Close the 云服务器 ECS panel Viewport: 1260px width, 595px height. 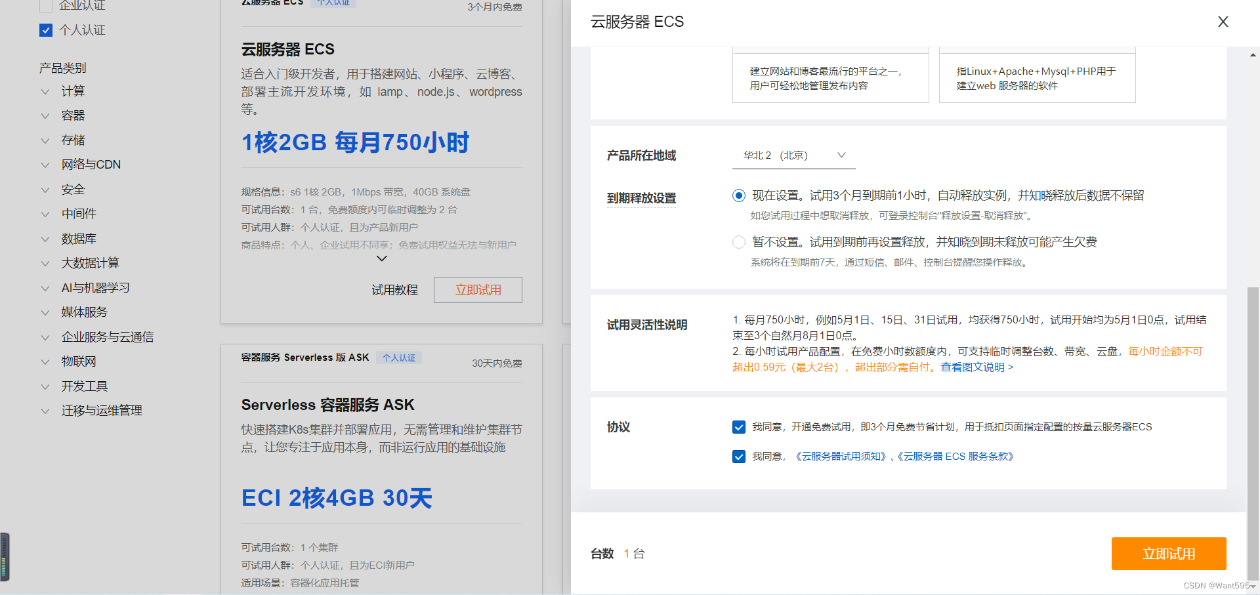(1223, 22)
